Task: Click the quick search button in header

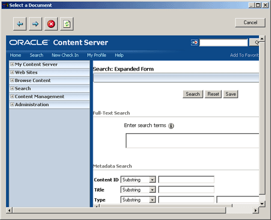Action: [x=254, y=42]
